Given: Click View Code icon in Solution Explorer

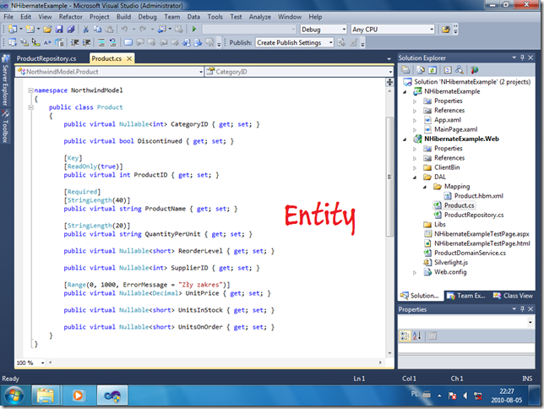Looking at the screenshot, I should 448,70.
